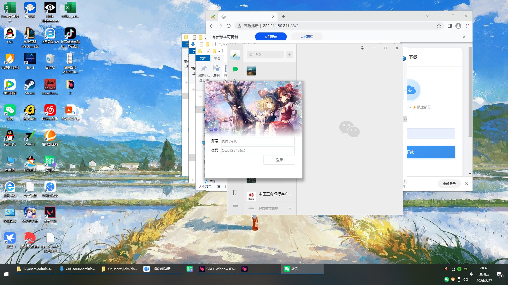This screenshot has width=508, height=285.
Task: Reload the browser page
Action: [x=229, y=26]
